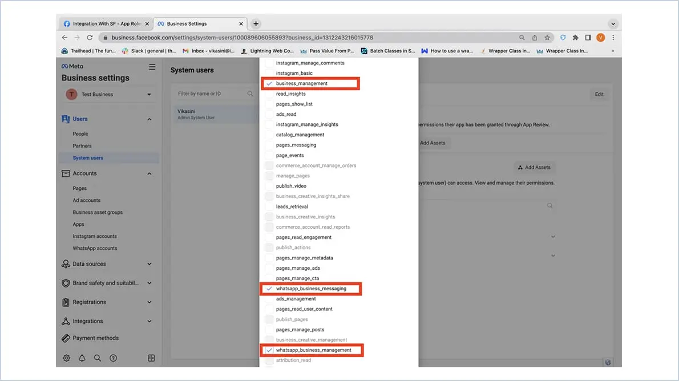
Task: Expand the Data sources section
Action: [149, 264]
